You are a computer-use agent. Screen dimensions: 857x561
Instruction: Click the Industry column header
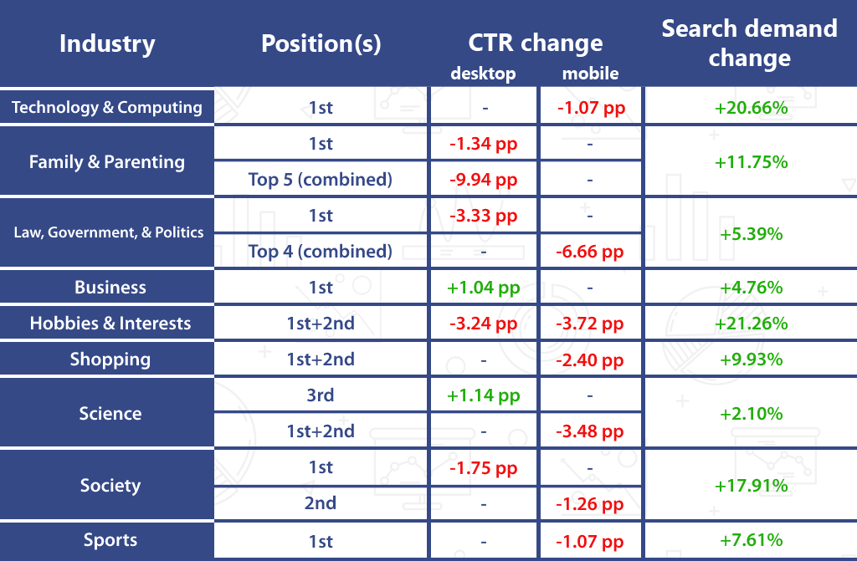107,44
